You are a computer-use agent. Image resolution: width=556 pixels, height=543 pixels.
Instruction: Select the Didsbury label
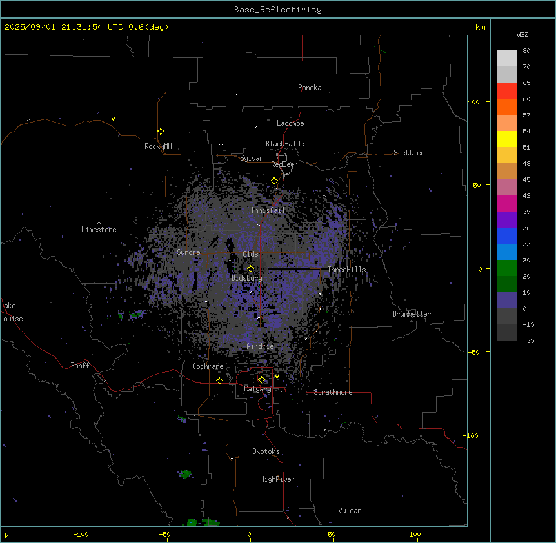pos(247,278)
